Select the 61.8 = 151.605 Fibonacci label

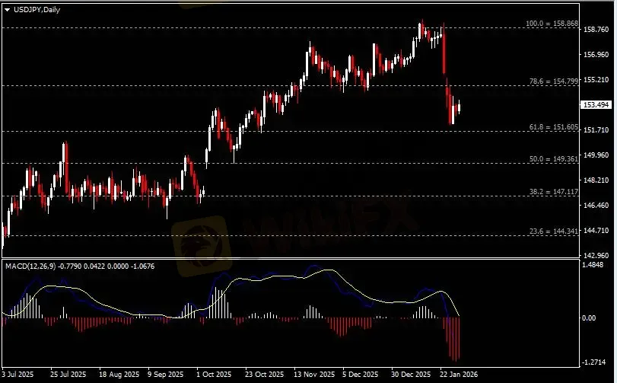point(554,127)
